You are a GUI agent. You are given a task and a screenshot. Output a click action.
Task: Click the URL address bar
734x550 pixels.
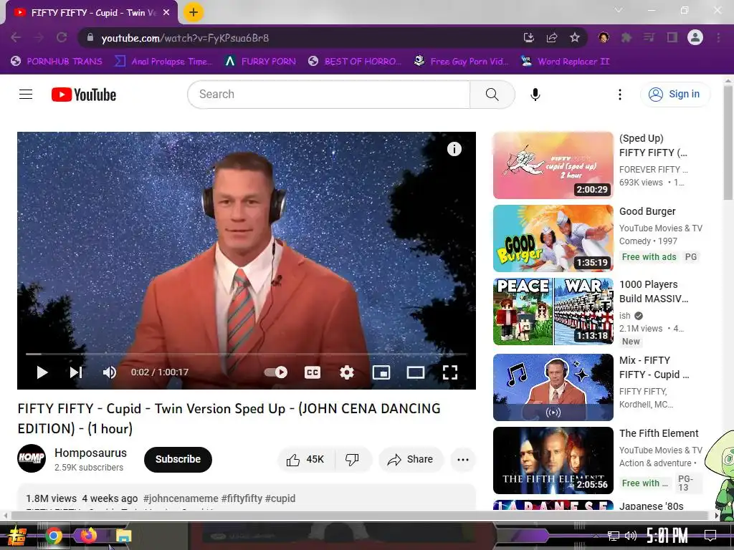300,38
